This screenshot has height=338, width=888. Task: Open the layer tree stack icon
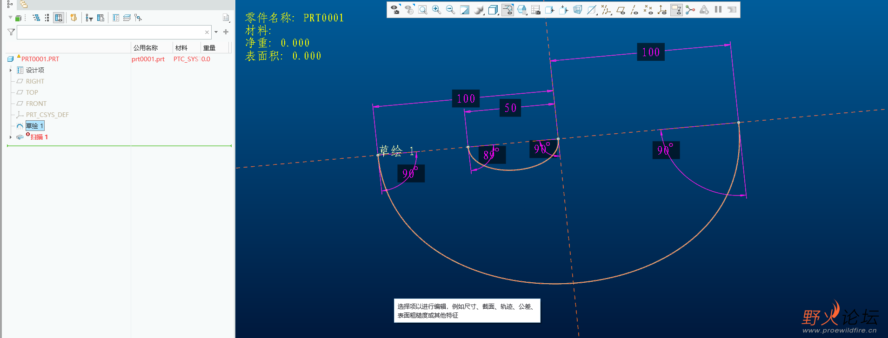(127, 18)
